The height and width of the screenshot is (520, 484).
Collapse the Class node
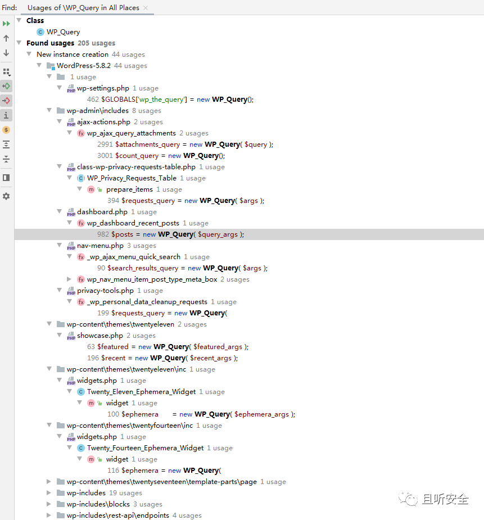19,20
